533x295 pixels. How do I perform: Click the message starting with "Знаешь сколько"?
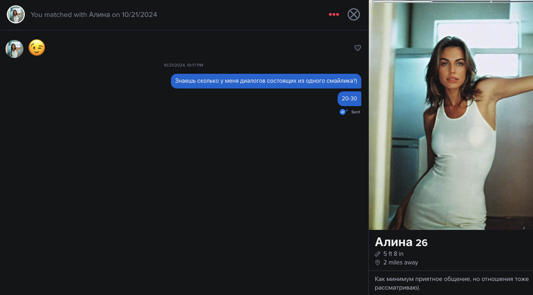tap(266, 81)
